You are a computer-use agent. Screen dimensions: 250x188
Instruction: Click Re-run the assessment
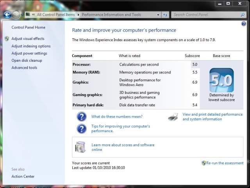[225, 163]
